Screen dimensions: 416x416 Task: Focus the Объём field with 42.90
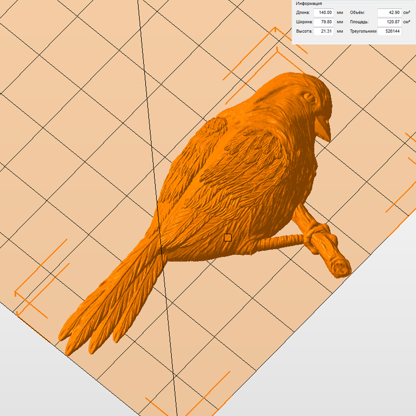(389, 12)
